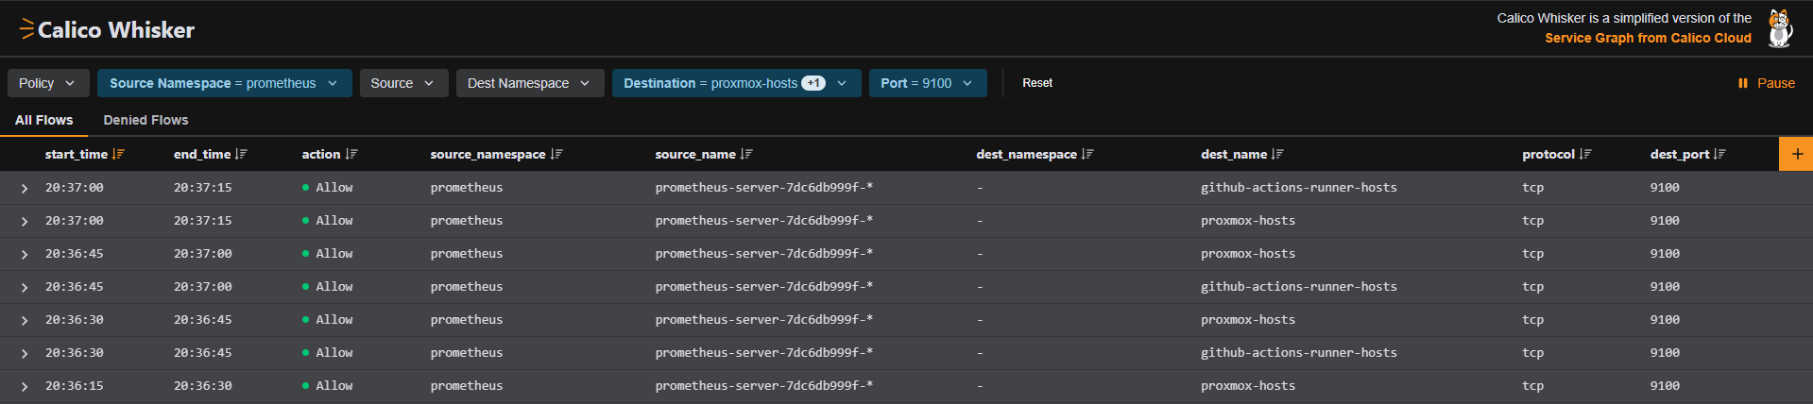Sort by end_time column icon
This screenshot has height=404, width=1813.
coord(241,154)
